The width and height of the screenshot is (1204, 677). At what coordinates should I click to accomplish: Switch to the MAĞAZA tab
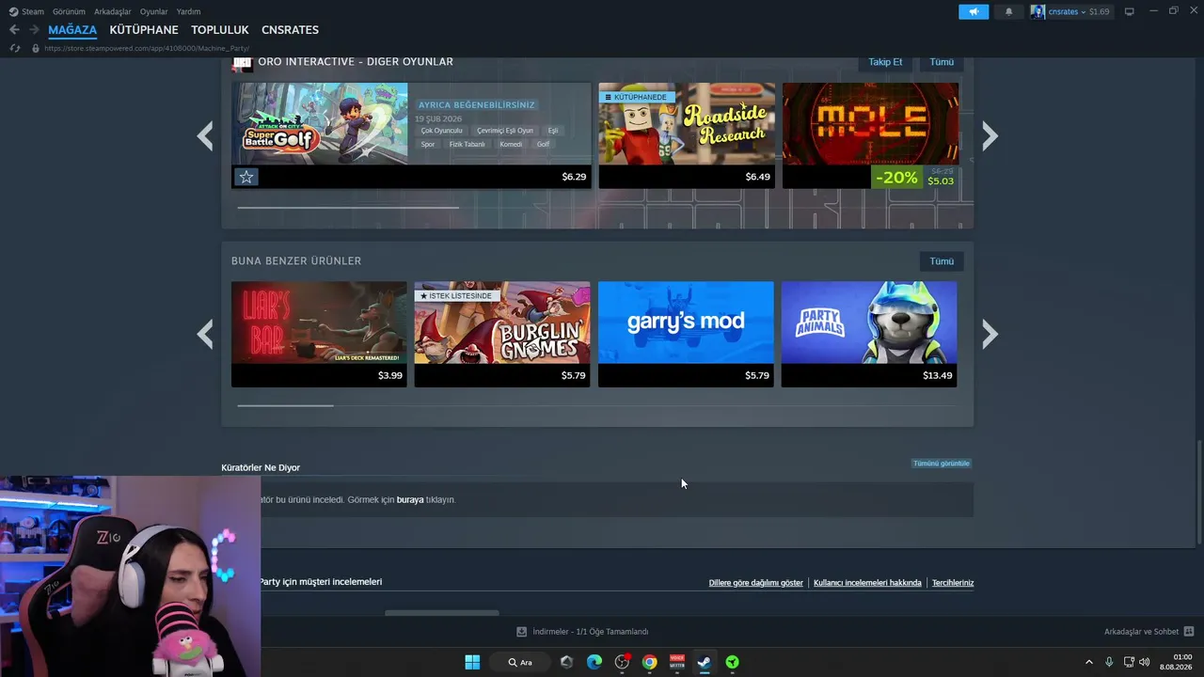click(72, 30)
